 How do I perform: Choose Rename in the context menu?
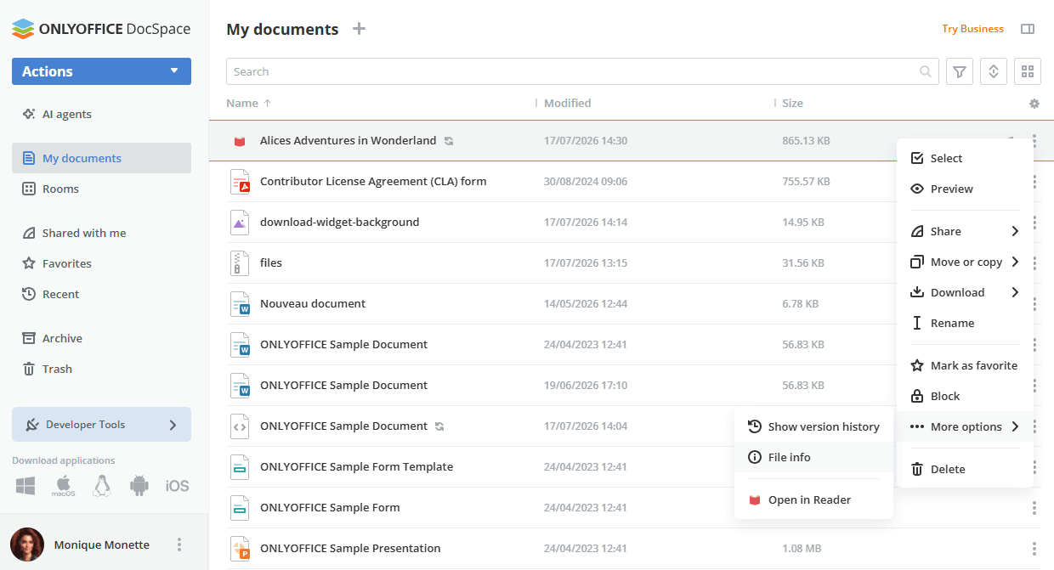point(965,323)
